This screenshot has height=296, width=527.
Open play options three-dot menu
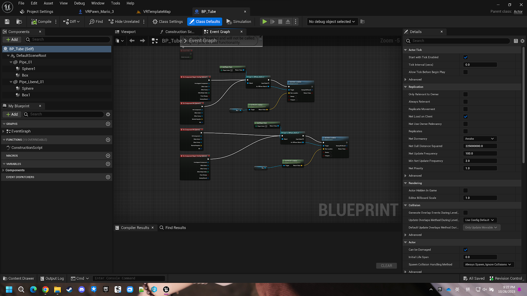coord(295,22)
